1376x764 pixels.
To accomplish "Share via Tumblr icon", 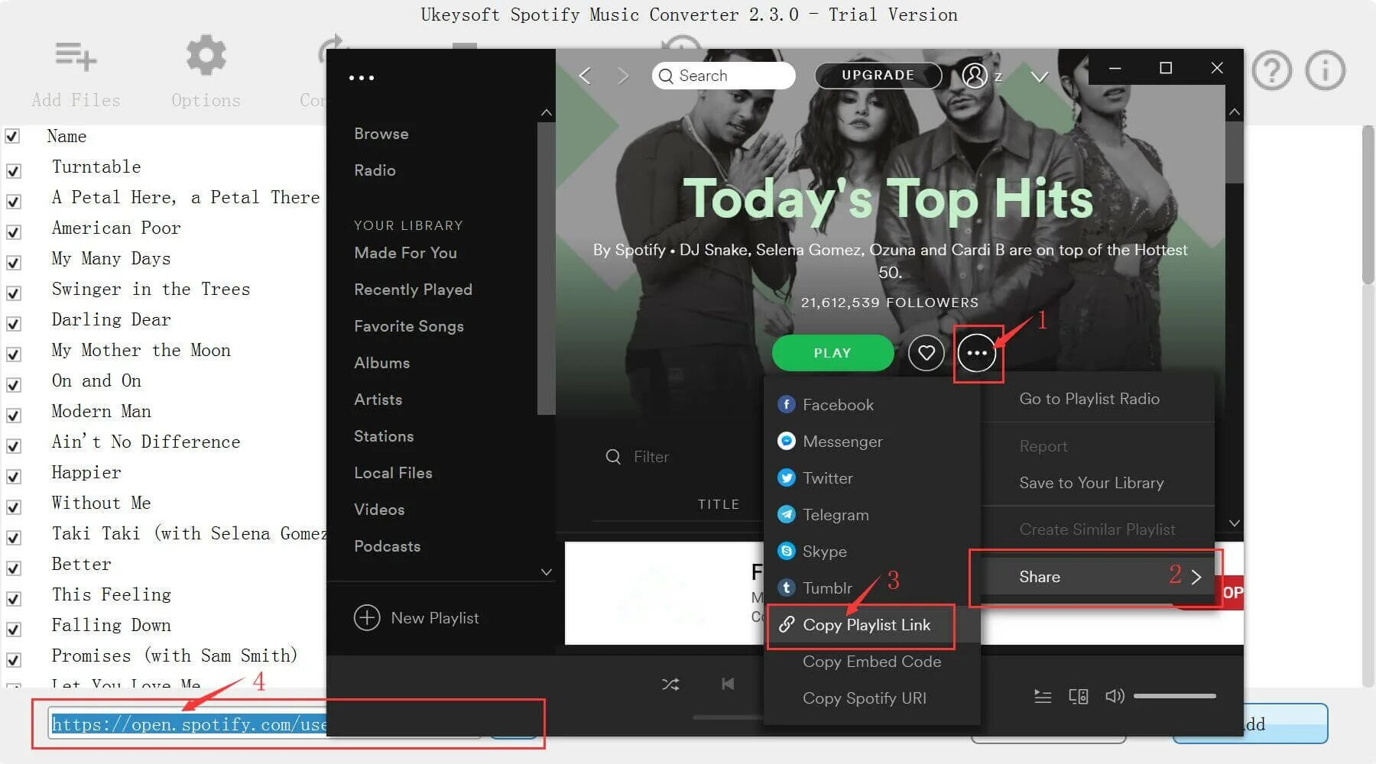I will (x=786, y=588).
